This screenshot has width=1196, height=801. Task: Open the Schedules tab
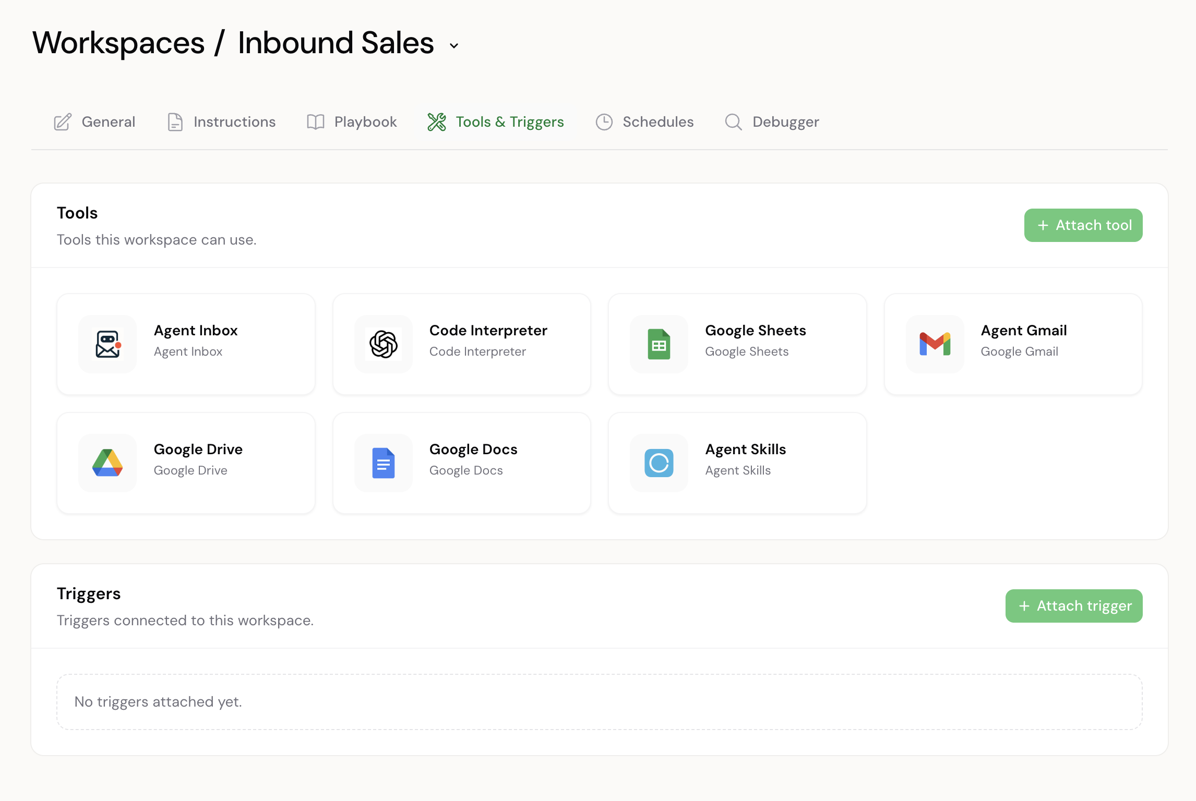point(657,122)
